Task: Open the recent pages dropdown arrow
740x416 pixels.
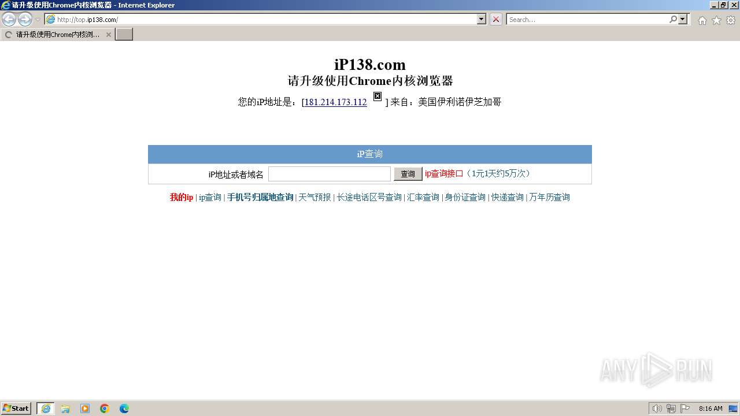Action: pyautogui.click(x=38, y=20)
